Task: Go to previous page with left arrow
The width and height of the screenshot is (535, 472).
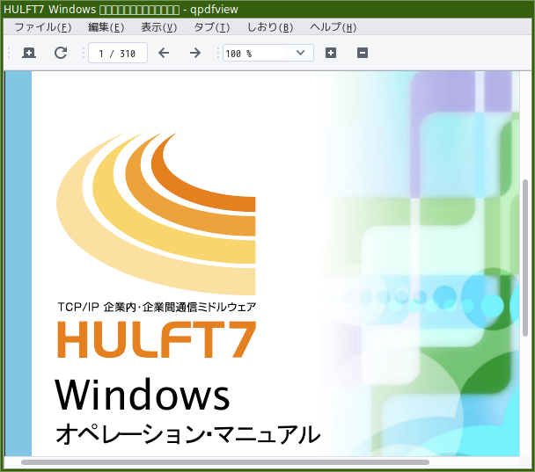Action: tap(164, 53)
